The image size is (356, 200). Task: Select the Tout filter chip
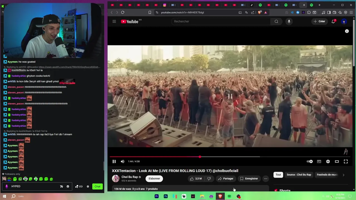[278, 175]
